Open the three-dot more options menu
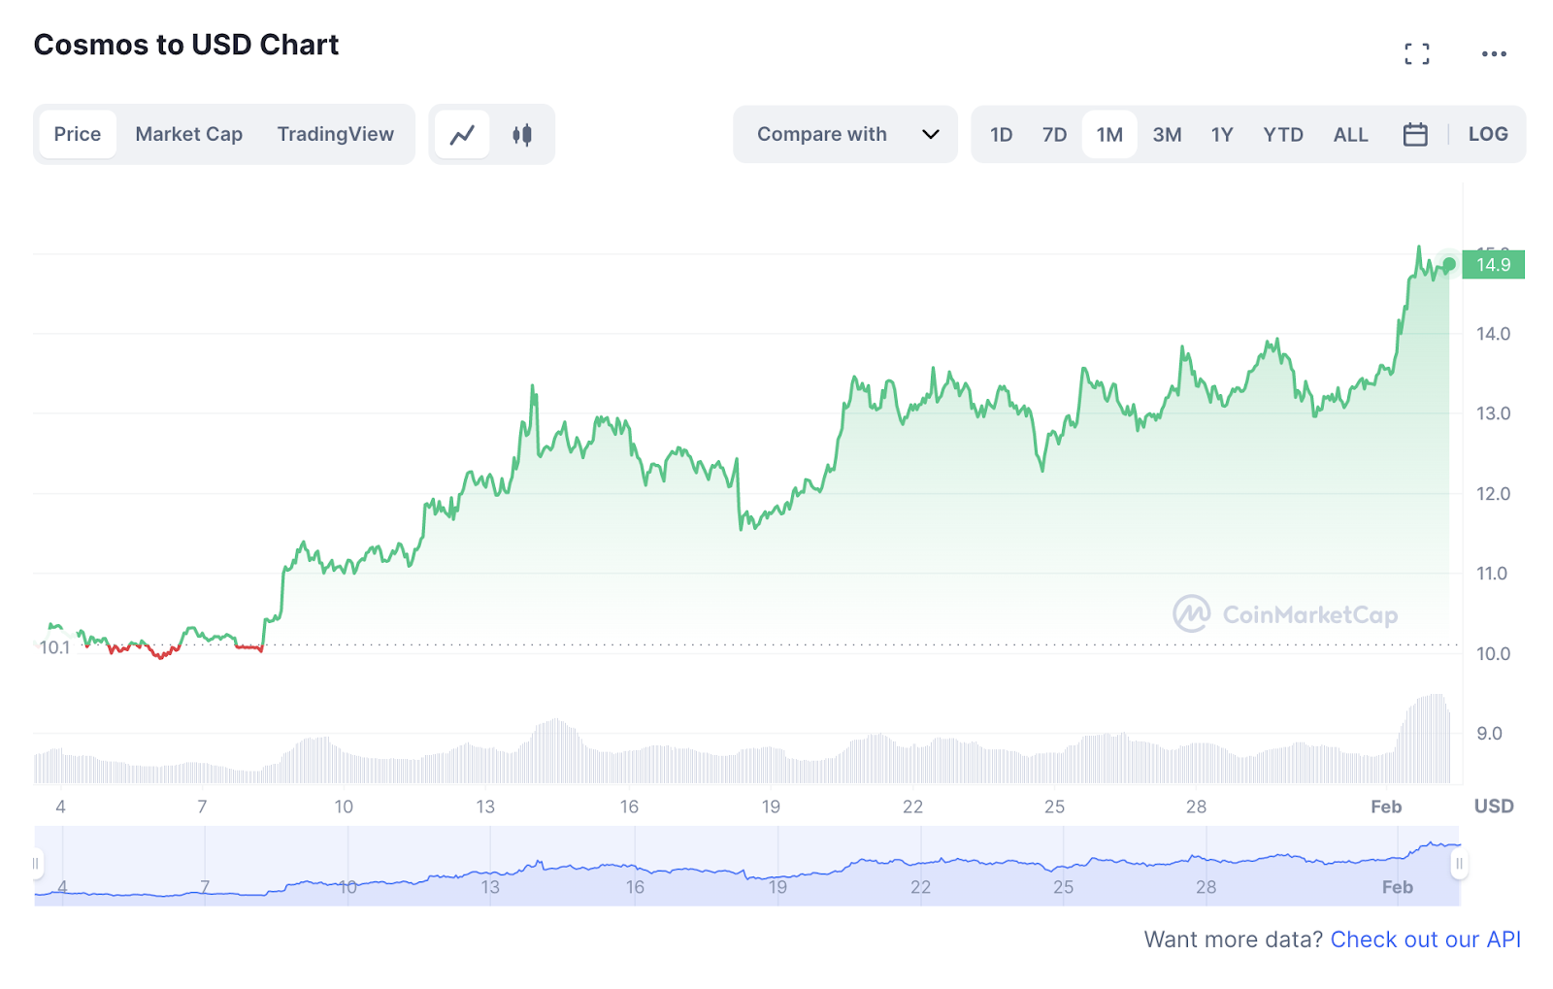 (1494, 54)
